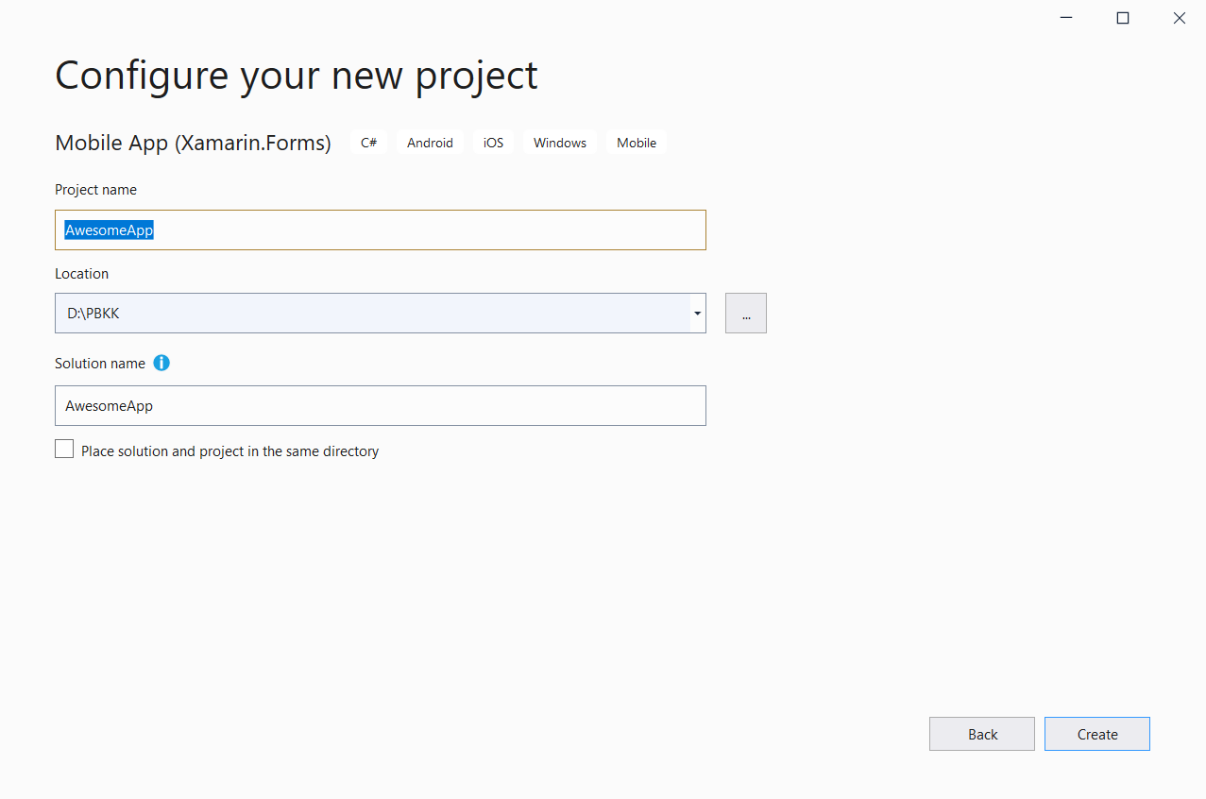The height and width of the screenshot is (799, 1206).
Task: Maximize the dialog window
Action: click(1122, 18)
